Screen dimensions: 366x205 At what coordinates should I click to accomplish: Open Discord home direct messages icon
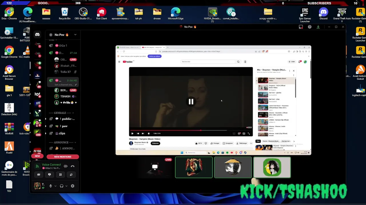pos(37,34)
